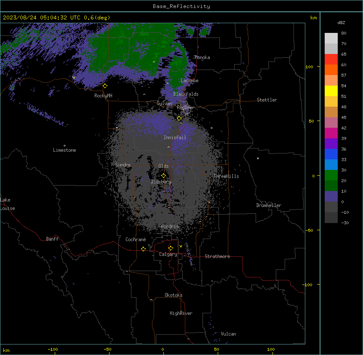Click the asterisk marker above Limestone
The height and width of the screenshot is (355, 363).
click(x=64, y=146)
